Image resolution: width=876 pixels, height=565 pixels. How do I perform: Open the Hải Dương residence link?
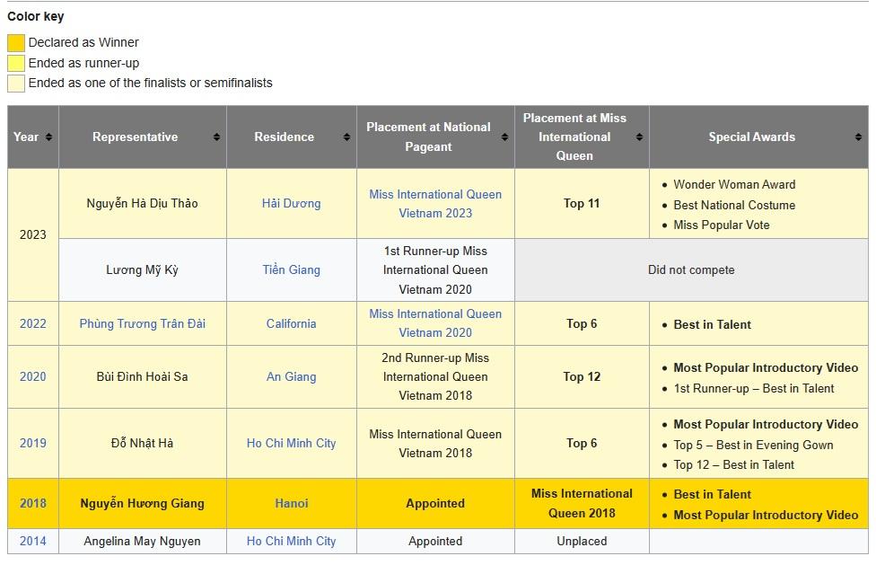pos(291,203)
